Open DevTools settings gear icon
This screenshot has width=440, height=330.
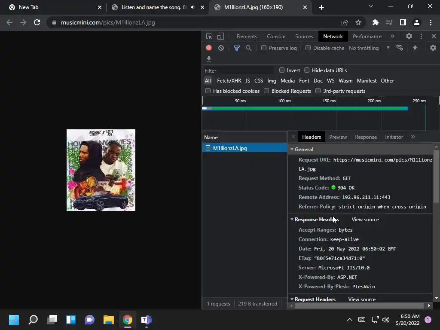pos(409,36)
